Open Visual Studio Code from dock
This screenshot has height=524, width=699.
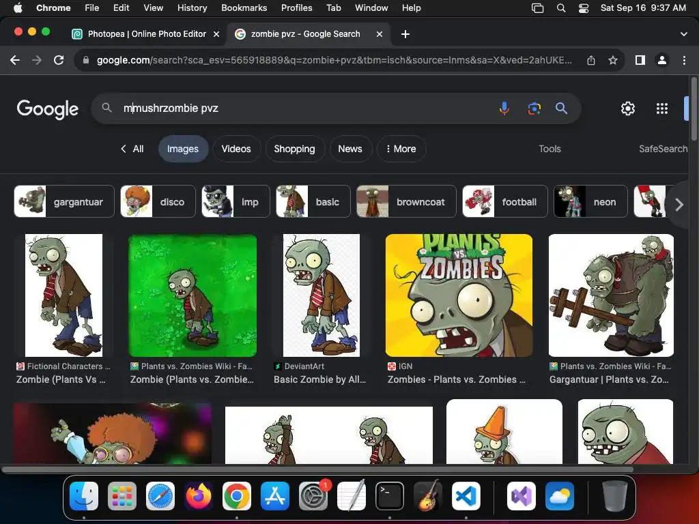[x=466, y=496]
